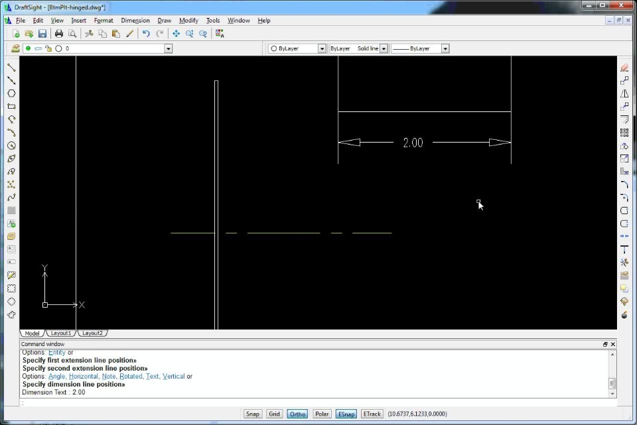Open the Layers Manager icon

pyautogui.click(x=15, y=48)
